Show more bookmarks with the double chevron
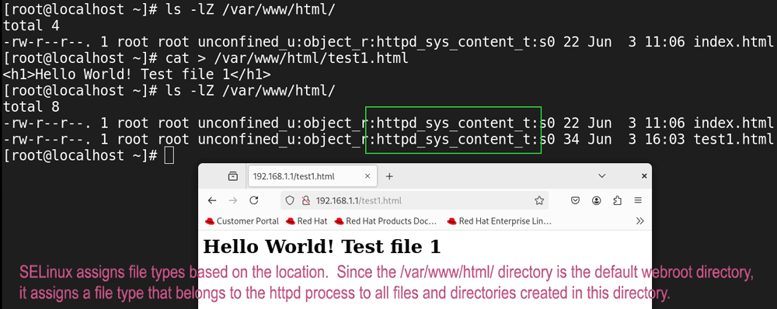The height and width of the screenshot is (309, 777). coord(639,220)
